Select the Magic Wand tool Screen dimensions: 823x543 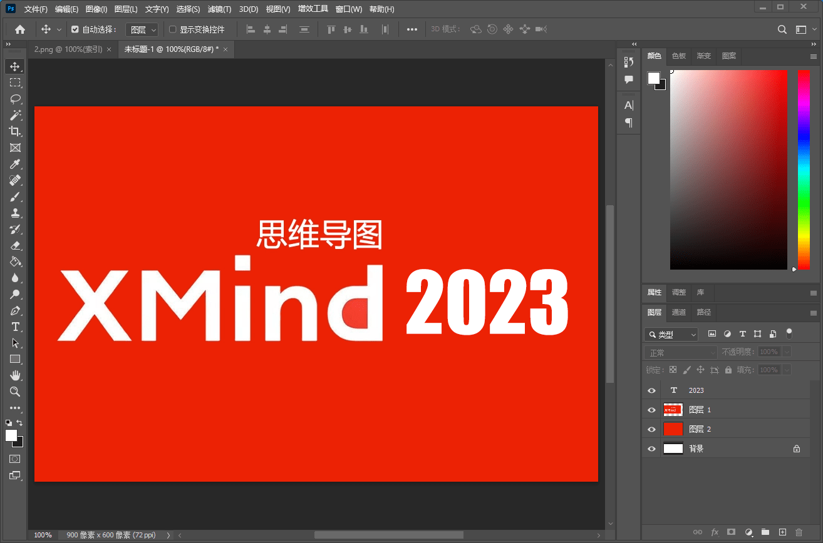point(15,115)
